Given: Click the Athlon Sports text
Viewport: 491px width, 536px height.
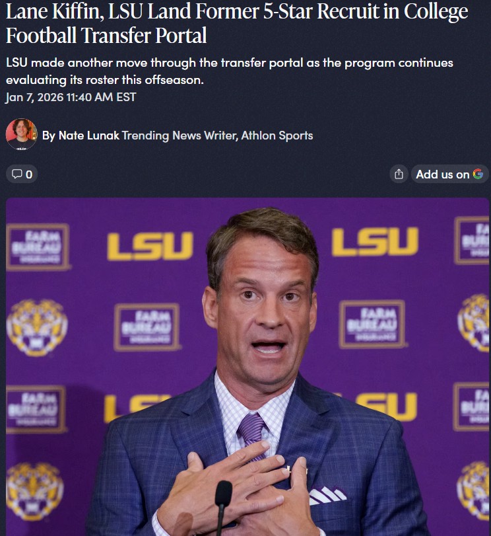Looking at the screenshot, I should 277,135.
